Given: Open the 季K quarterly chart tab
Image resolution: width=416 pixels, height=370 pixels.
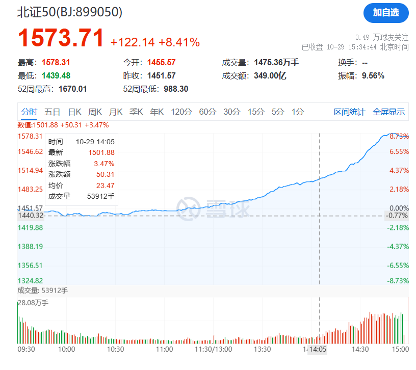Looking at the screenshot, I should pos(136,112).
